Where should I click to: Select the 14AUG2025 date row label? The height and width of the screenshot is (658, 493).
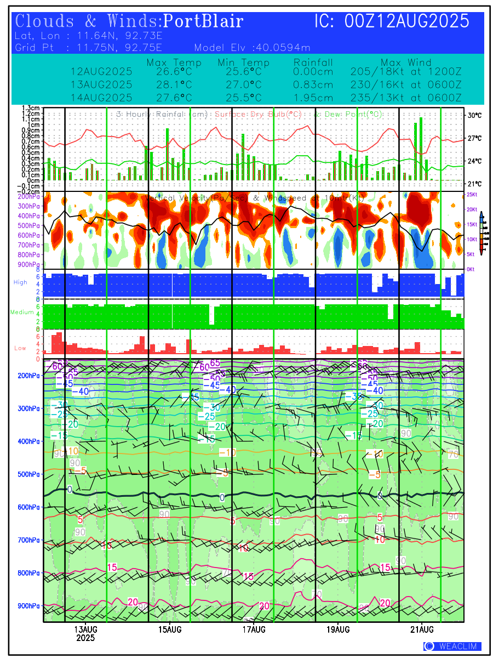click(101, 98)
